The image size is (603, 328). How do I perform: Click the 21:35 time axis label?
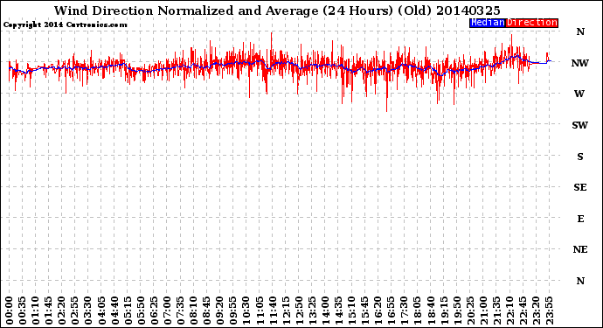(x=496, y=311)
